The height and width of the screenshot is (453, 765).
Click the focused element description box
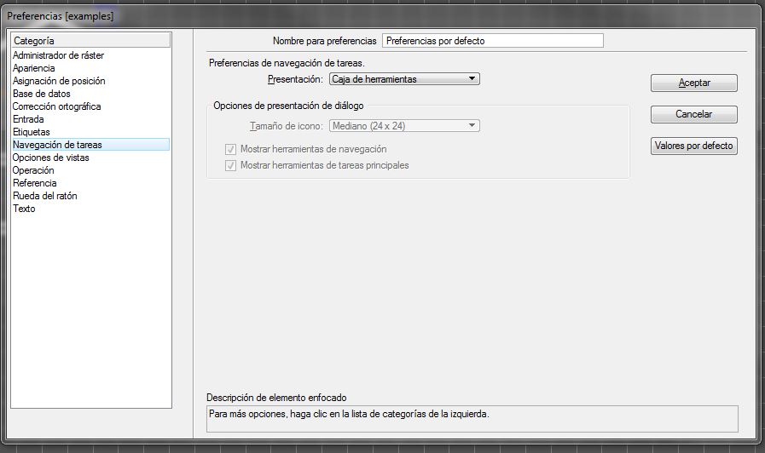click(x=472, y=419)
